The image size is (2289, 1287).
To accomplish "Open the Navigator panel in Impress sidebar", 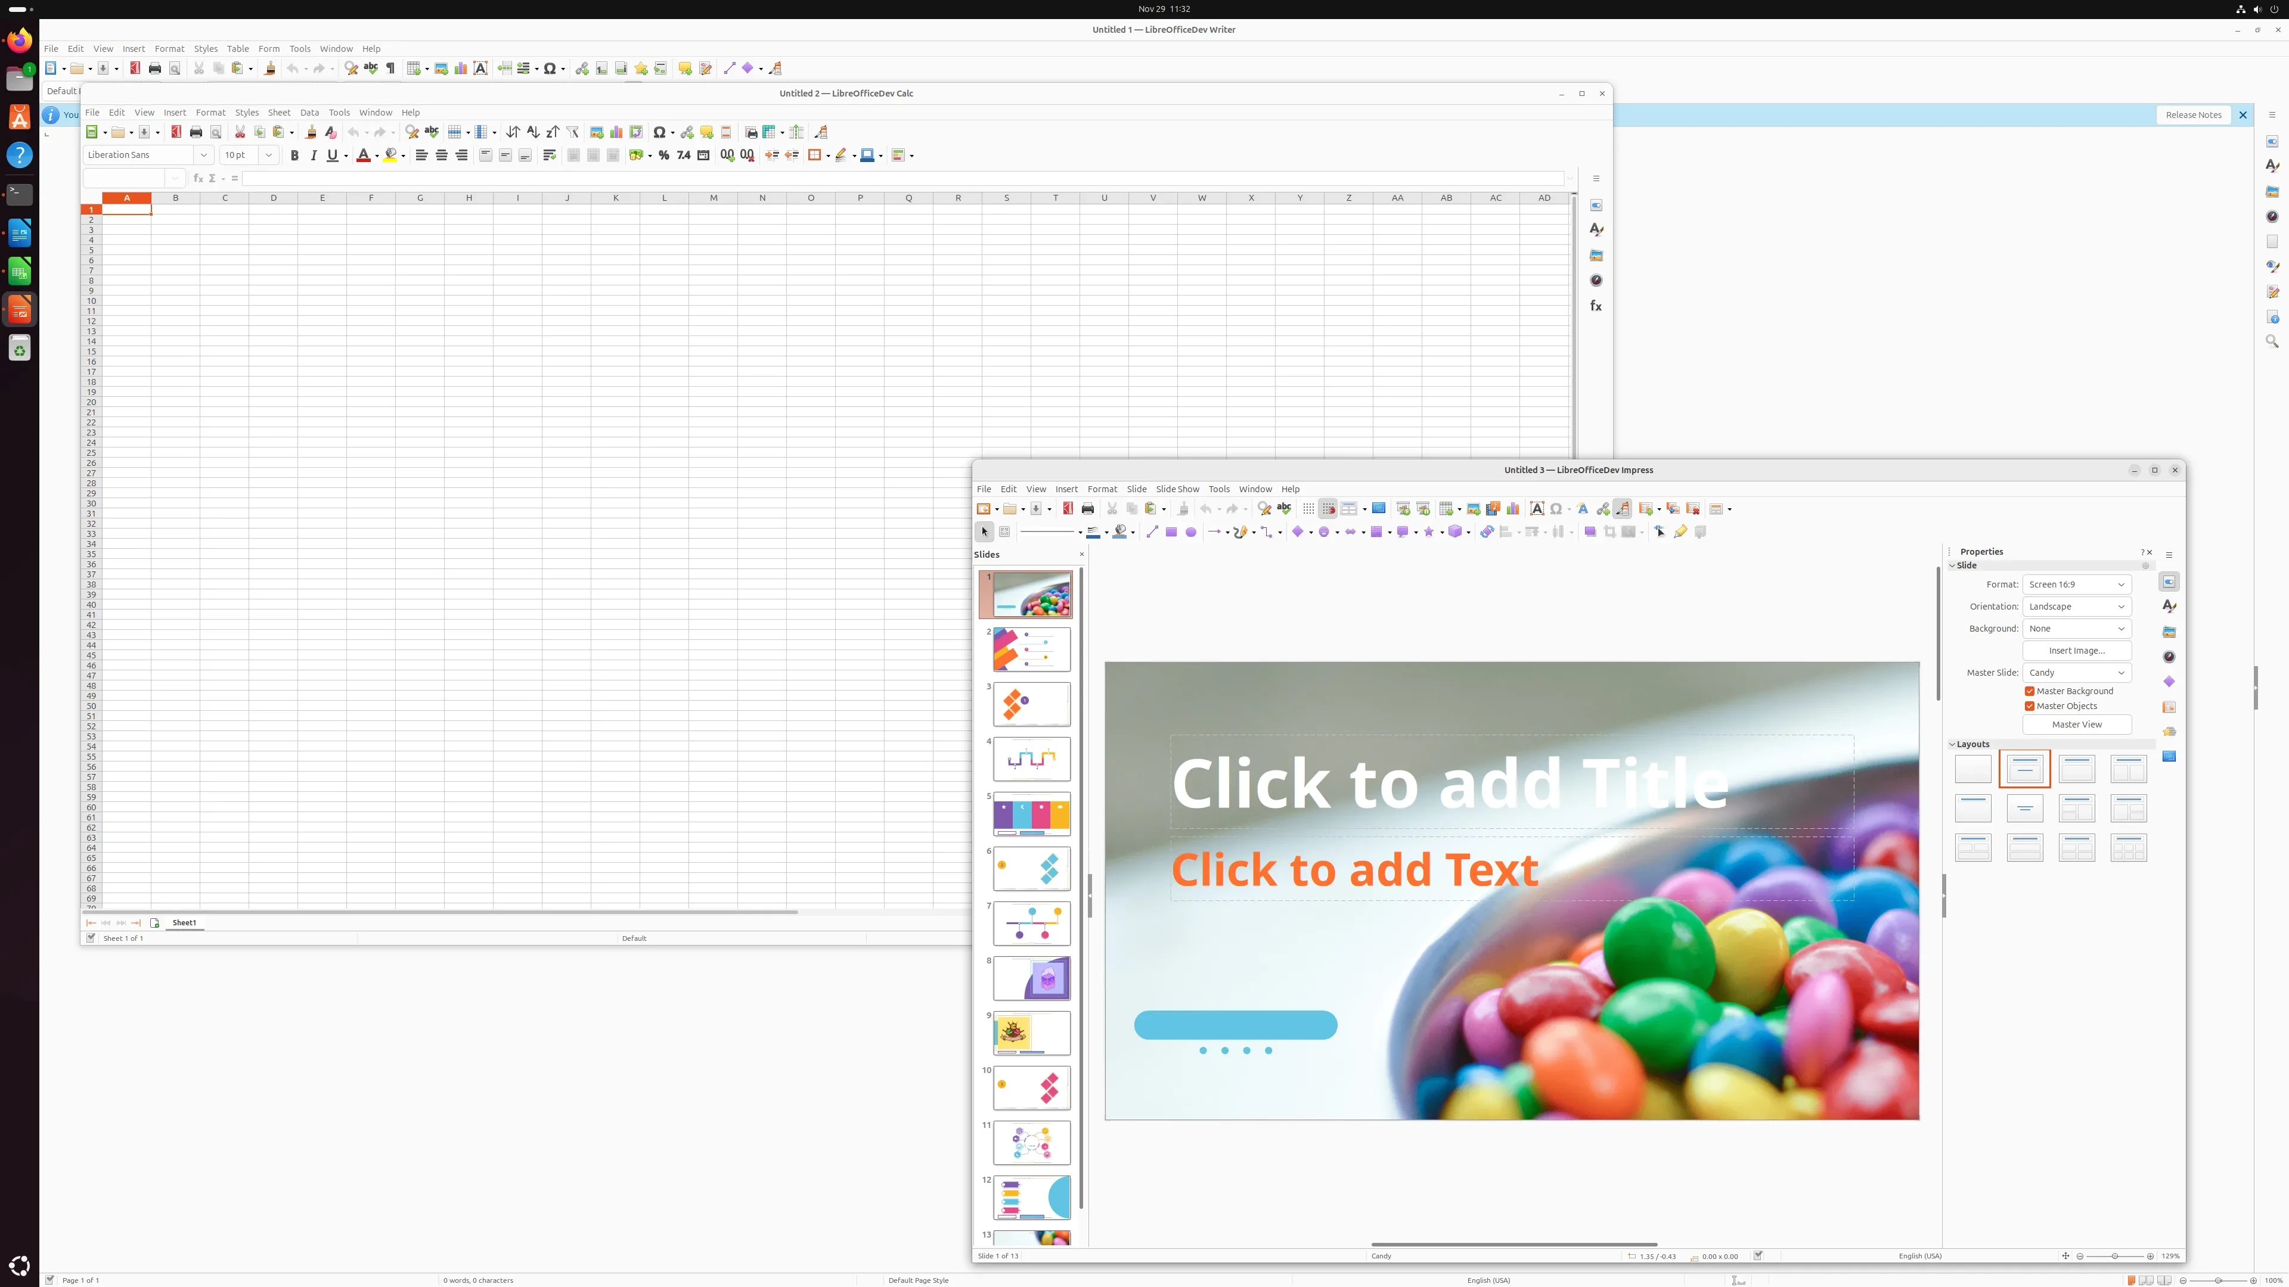I will (2169, 657).
